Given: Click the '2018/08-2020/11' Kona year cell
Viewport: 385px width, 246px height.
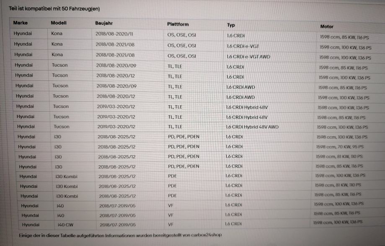Looking at the screenshot, I should 114,34.
